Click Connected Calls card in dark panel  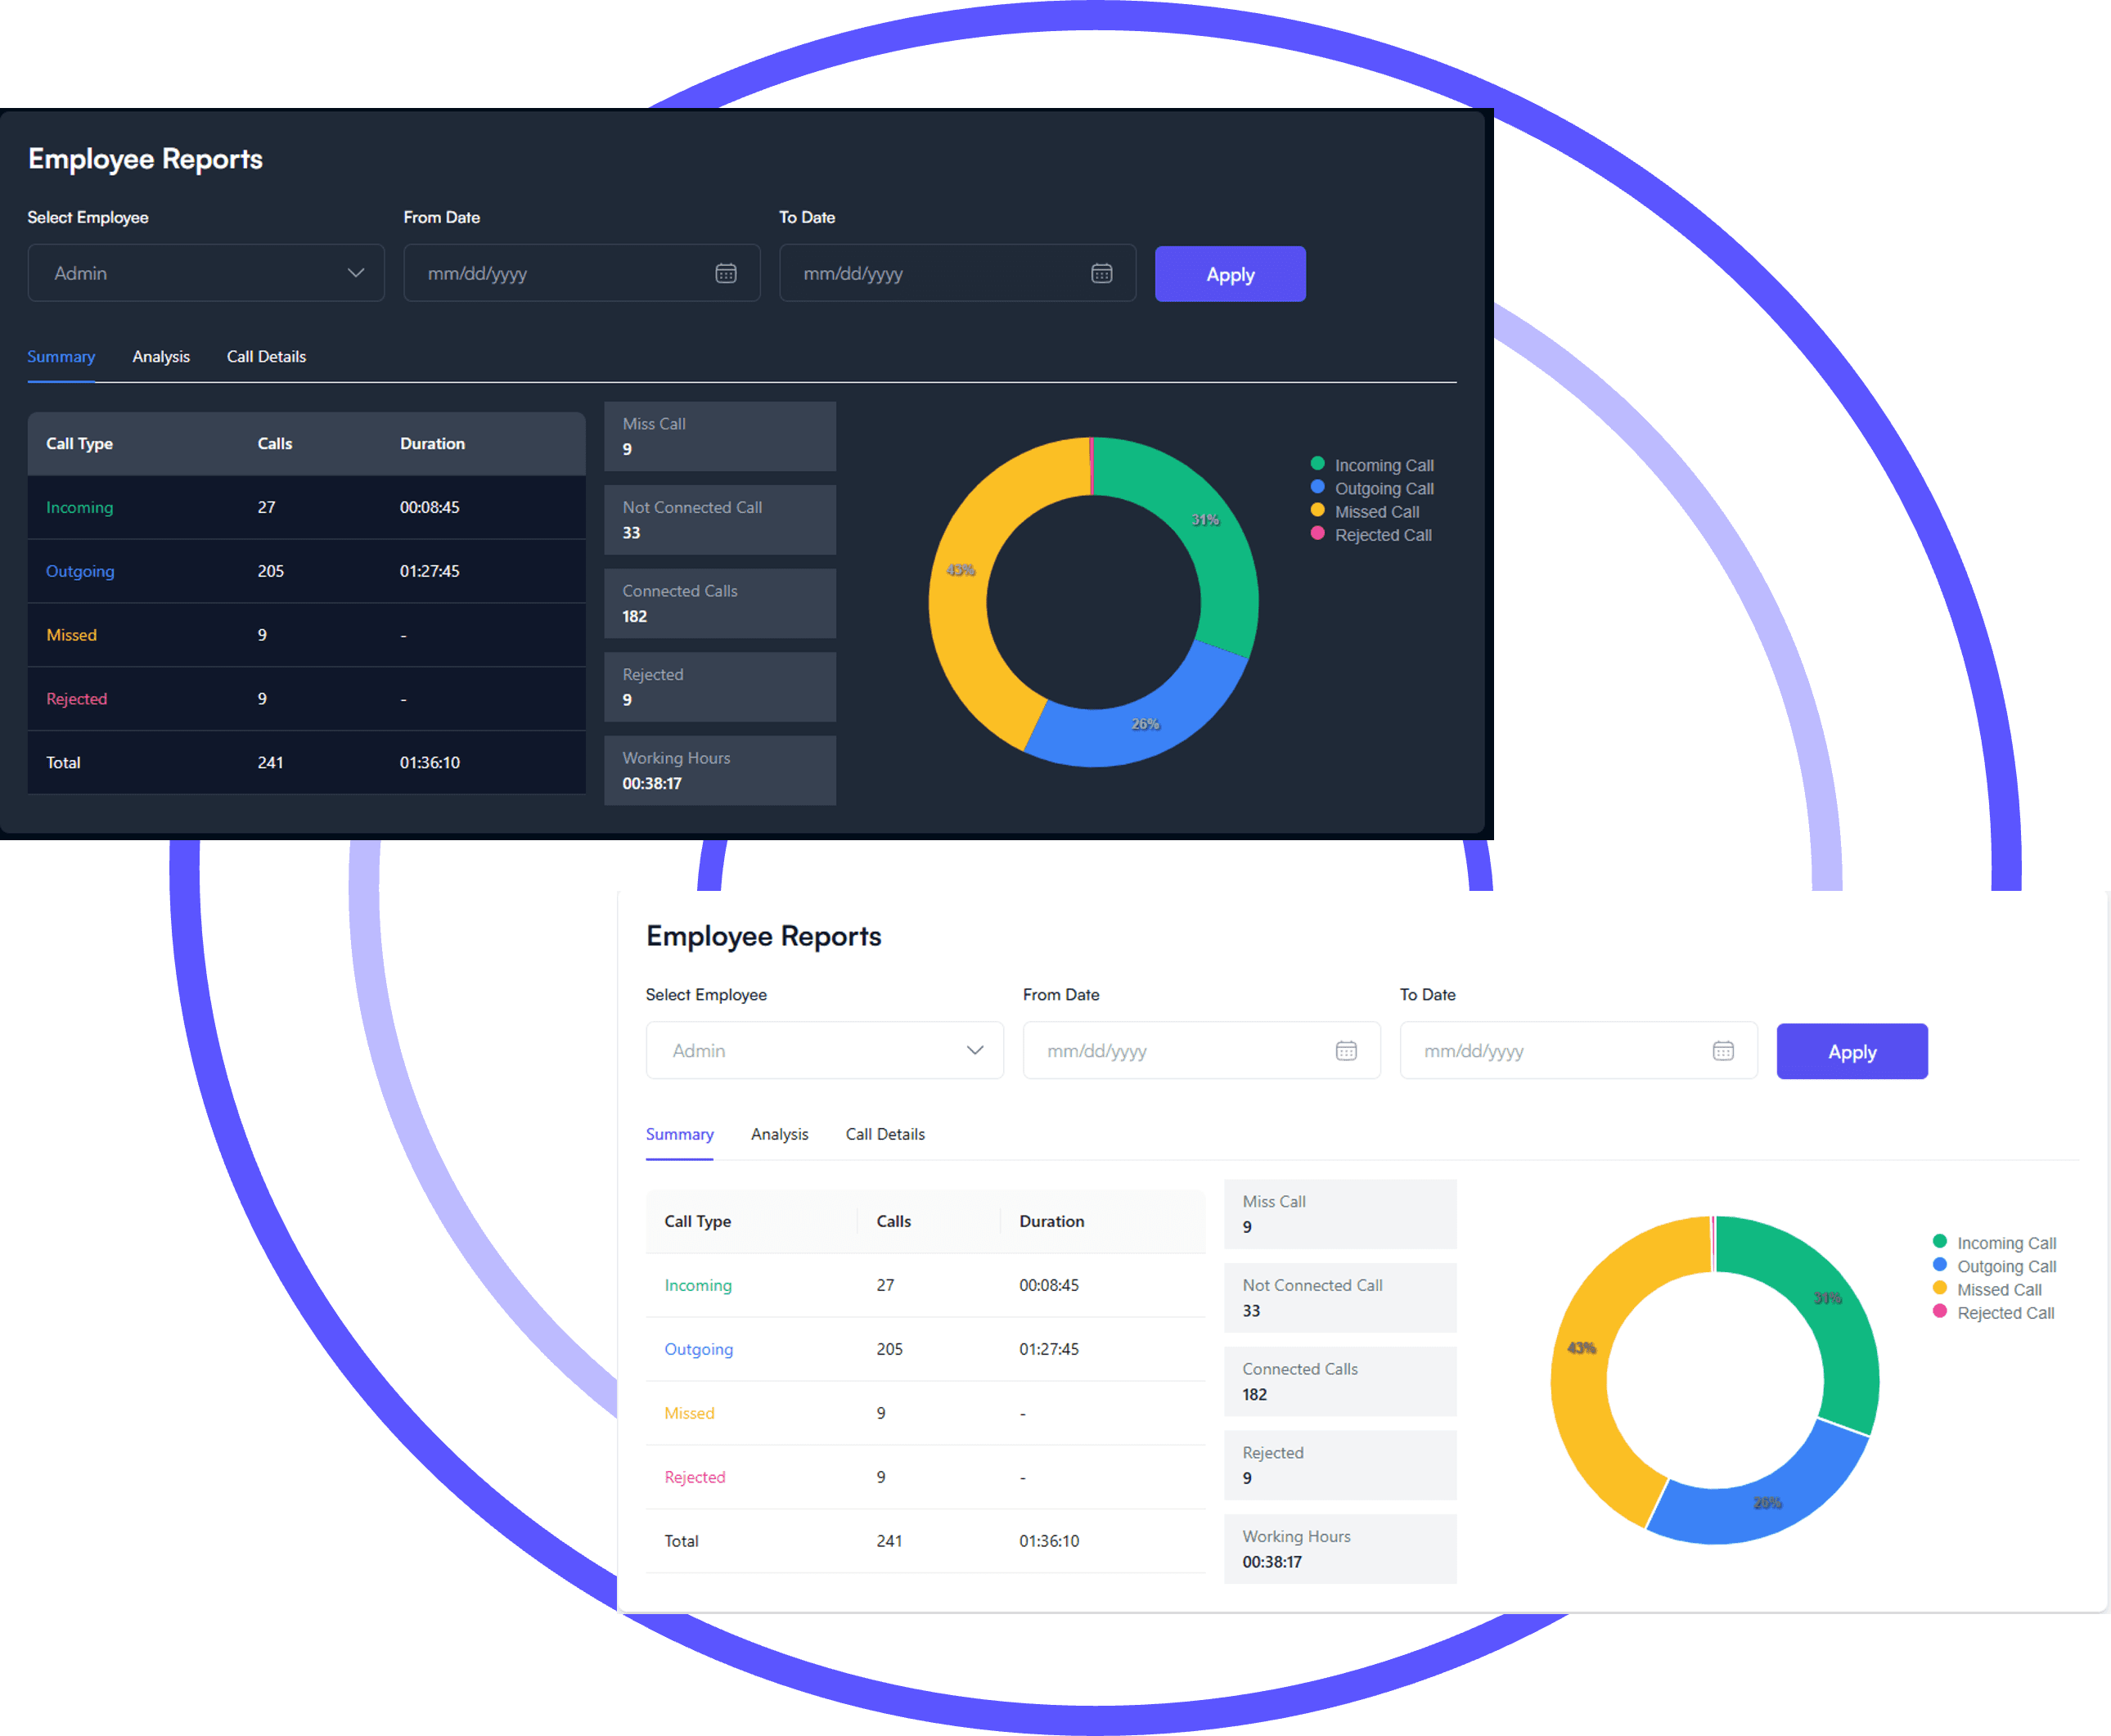[x=720, y=603]
